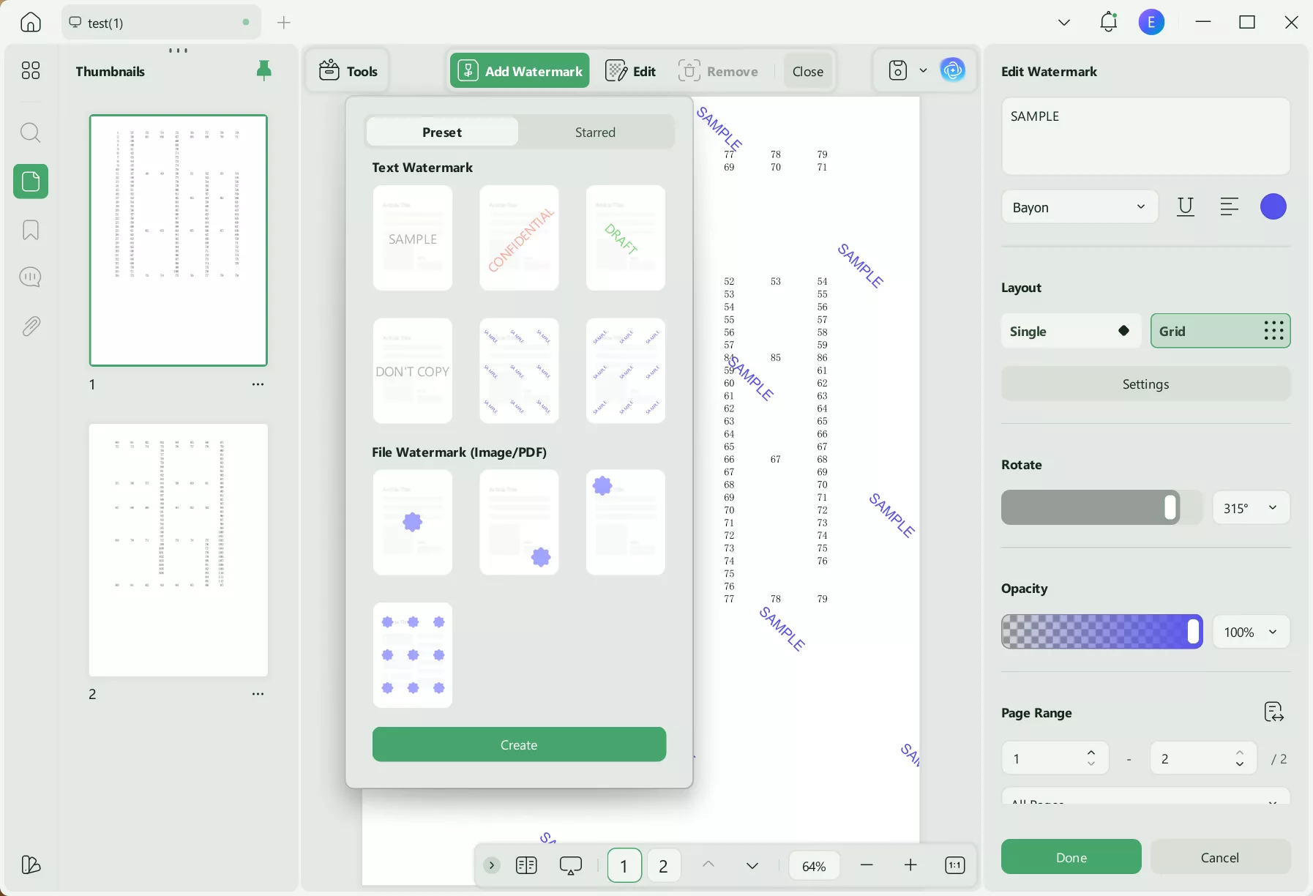Switch to the Preset tab
The width and height of the screenshot is (1313, 896).
click(442, 132)
